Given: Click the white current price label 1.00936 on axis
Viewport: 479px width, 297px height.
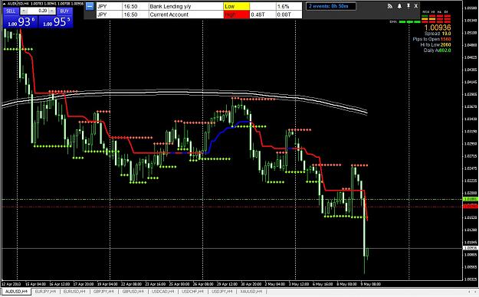Looking at the screenshot, I should pyautogui.click(x=471, y=248).
